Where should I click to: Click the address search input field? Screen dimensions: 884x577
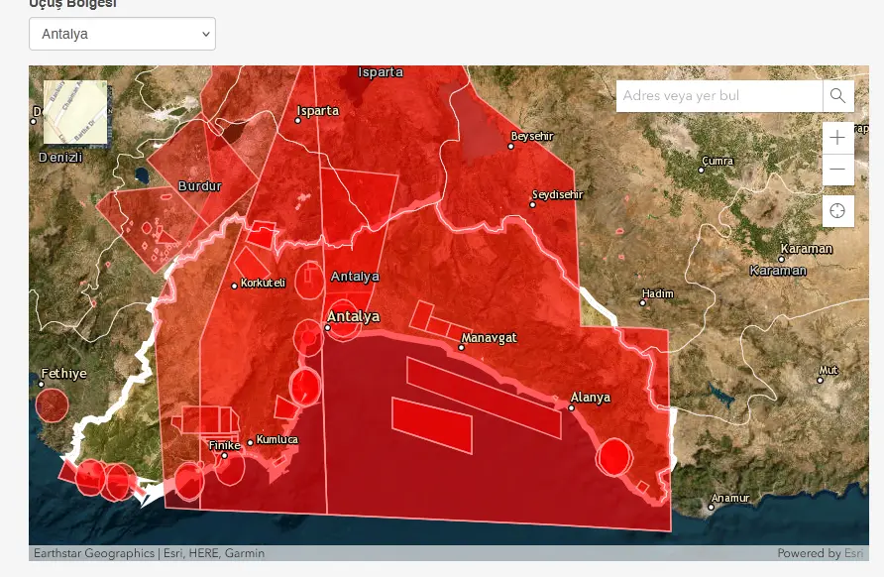click(719, 96)
